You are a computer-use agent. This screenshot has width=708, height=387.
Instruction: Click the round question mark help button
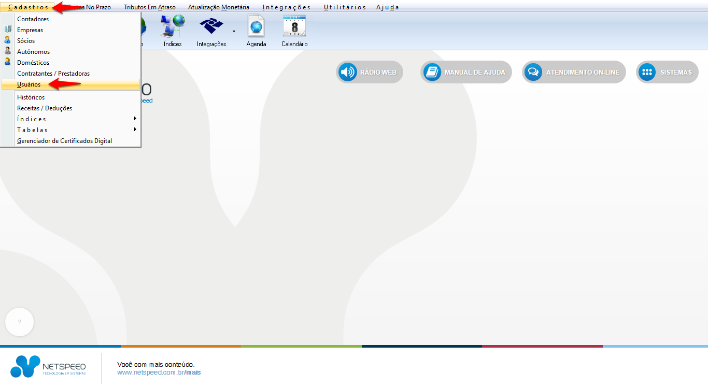point(20,322)
